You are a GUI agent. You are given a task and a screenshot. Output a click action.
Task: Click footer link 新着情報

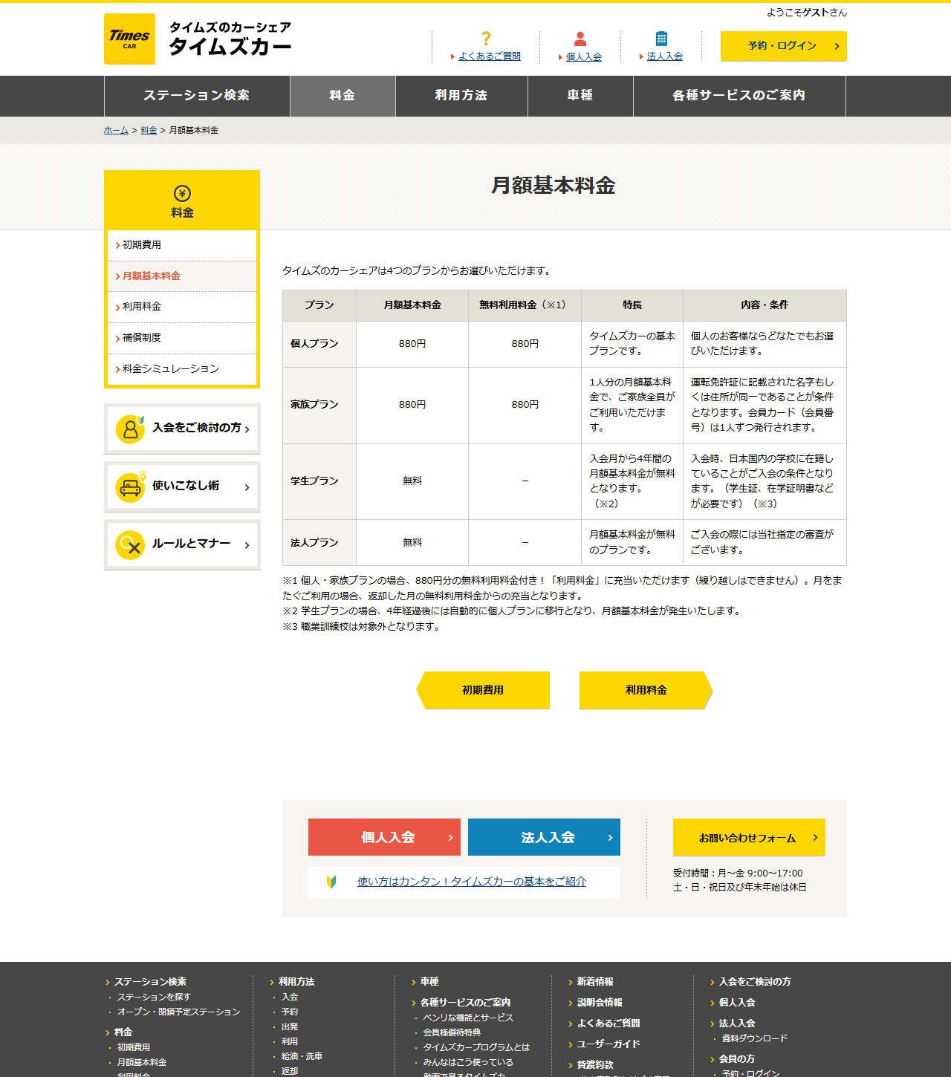click(x=595, y=982)
